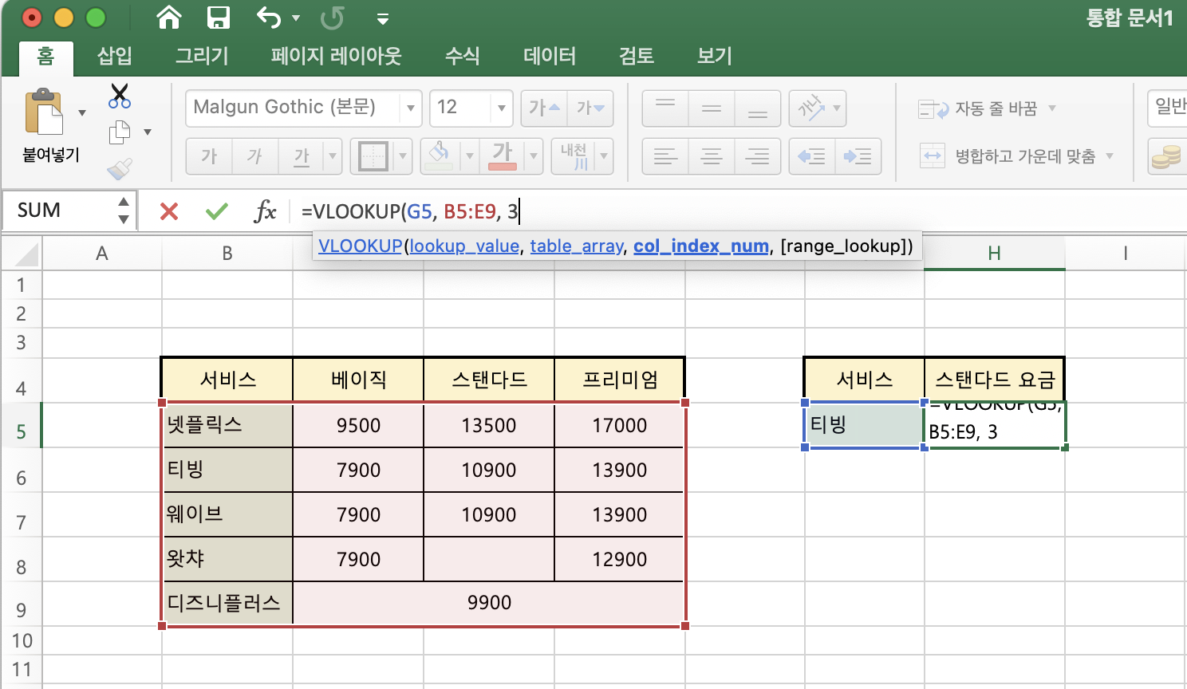Expand the border options arrow

(x=403, y=156)
